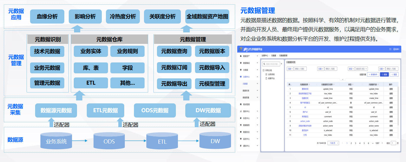This screenshot has height=162, width=406.
Task: Collapse the 所有分组 tree node
Action: click(263, 70)
